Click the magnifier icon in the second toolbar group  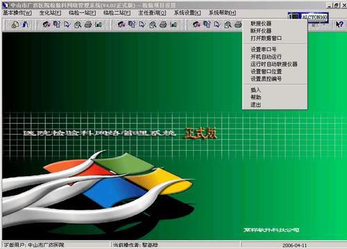[153, 24]
